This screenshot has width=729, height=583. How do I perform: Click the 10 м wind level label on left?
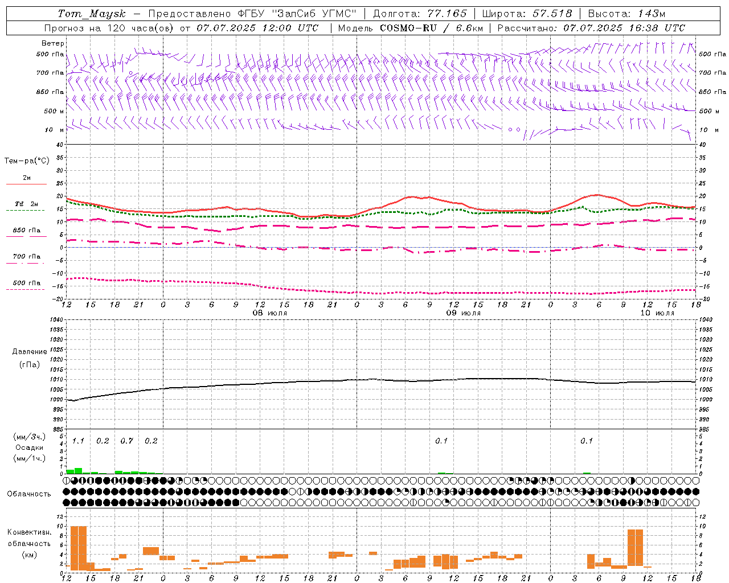(x=54, y=130)
